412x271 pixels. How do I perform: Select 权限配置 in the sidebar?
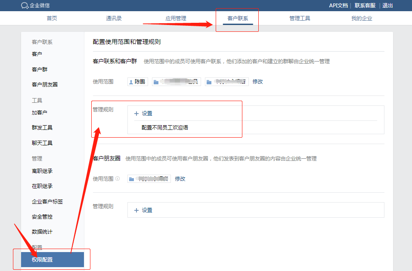53,260
